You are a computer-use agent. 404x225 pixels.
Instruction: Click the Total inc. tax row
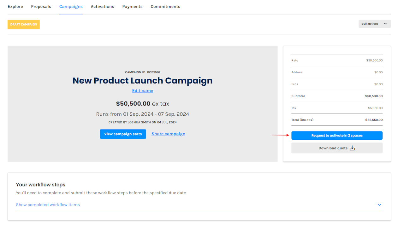point(337,120)
